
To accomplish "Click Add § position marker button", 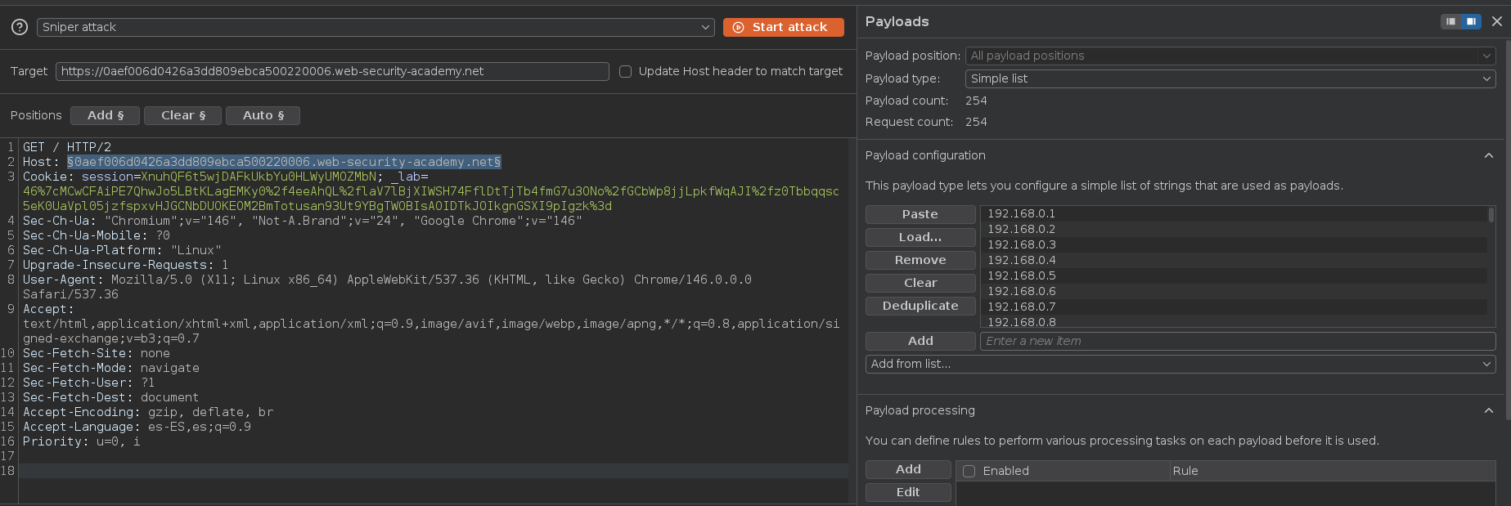I will (105, 116).
